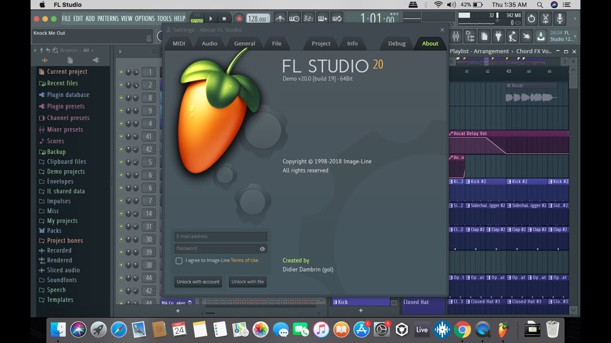The height and width of the screenshot is (343, 611).
Task: Toggle the mute LED for channel 14
Action: 121,213
